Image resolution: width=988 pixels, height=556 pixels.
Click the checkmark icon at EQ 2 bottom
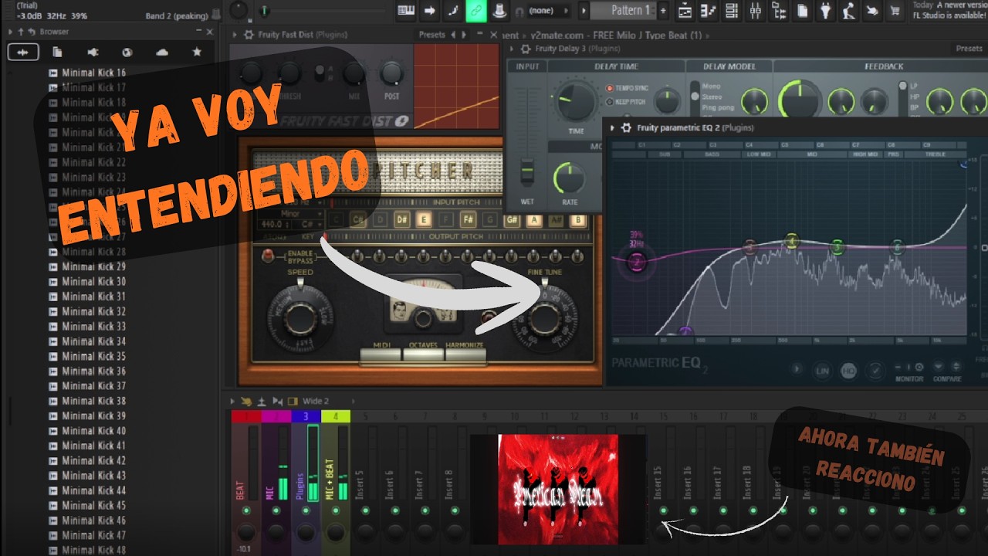[875, 371]
